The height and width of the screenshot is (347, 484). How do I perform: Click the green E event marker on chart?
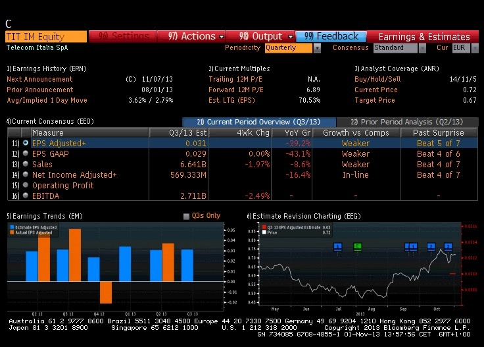point(357,246)
